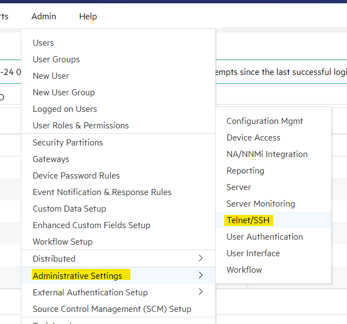Select Users from Admin menu
Viewport: 347px width, 324px height.
point(43,43)
